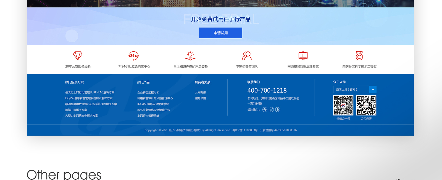The width and height of the screenshot is (442, 180).
Task: Go to 公司财报 under investor relations
Action: point(201,93)
